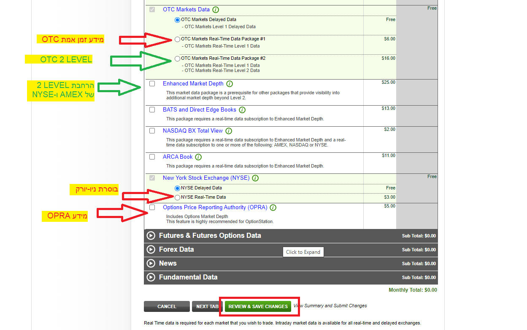Viewport: 527px width, 330px height.
Task: Enable the ARCA Book checkbox
Action: click(x=152, y=157)
